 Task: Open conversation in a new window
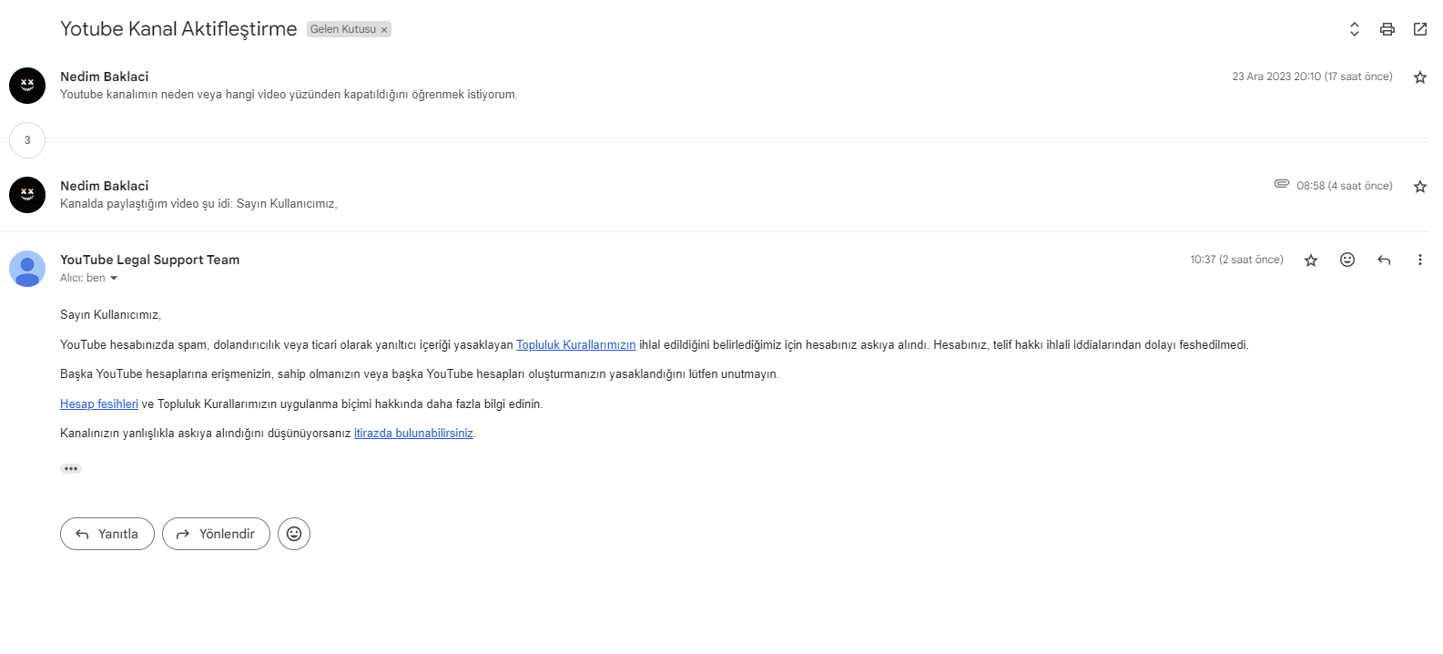[1419, 29]
